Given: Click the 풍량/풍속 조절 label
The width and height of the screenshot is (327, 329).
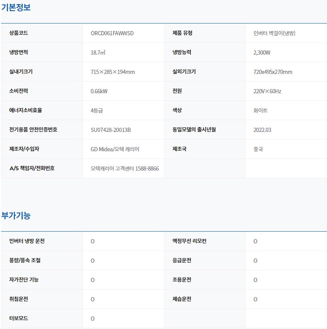Looking at the screenshot, I should tap(25, 260).
